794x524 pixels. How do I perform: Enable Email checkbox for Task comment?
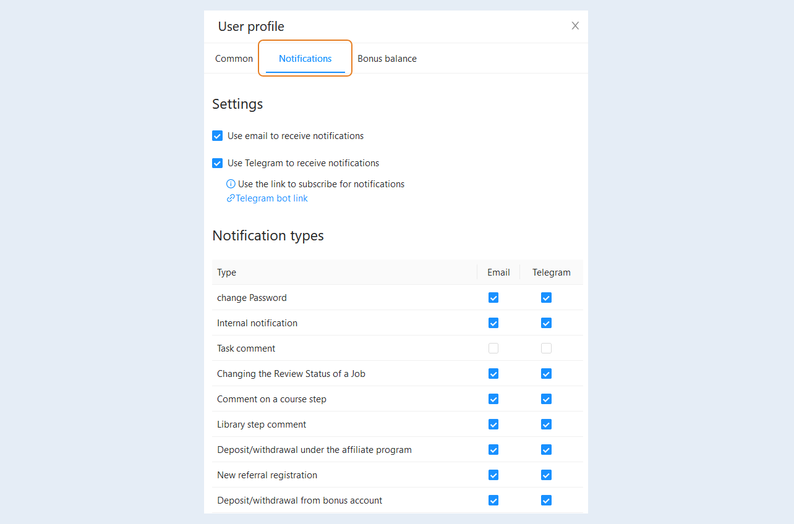coord(493,349)
